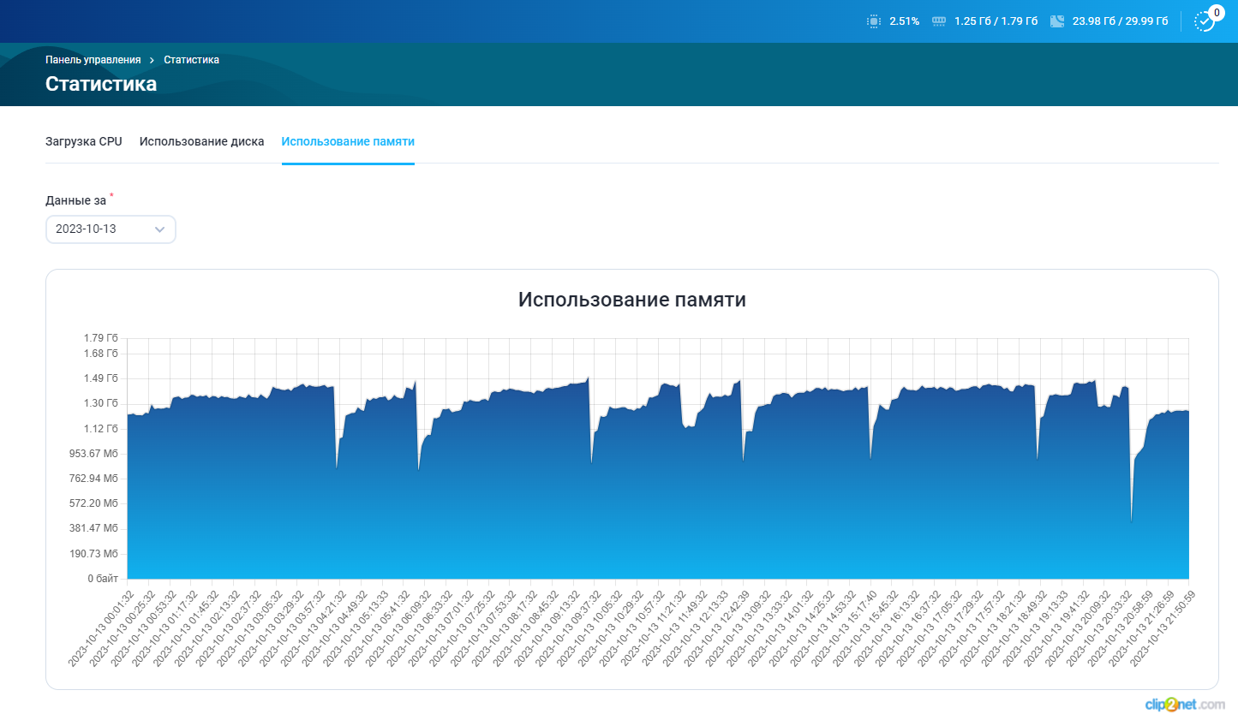Click the breadcrumb chevron separator
This screenshot has height=714, width=1238.
point(152,60)
